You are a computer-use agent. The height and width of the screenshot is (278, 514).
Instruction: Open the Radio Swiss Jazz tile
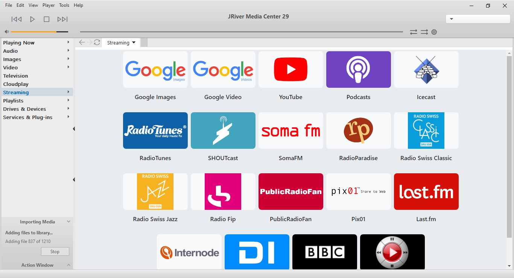[x=155, y=192]
